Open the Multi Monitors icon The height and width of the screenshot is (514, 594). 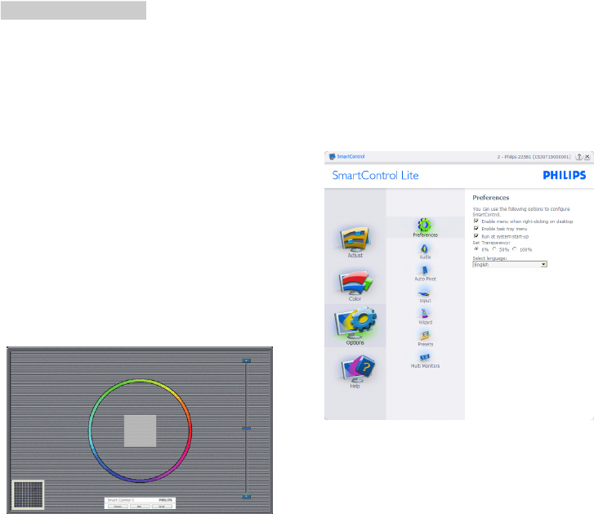pyautogui.click(x=425, y=358)
